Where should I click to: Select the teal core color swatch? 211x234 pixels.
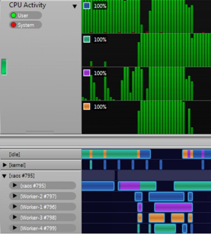pos(87,39)
